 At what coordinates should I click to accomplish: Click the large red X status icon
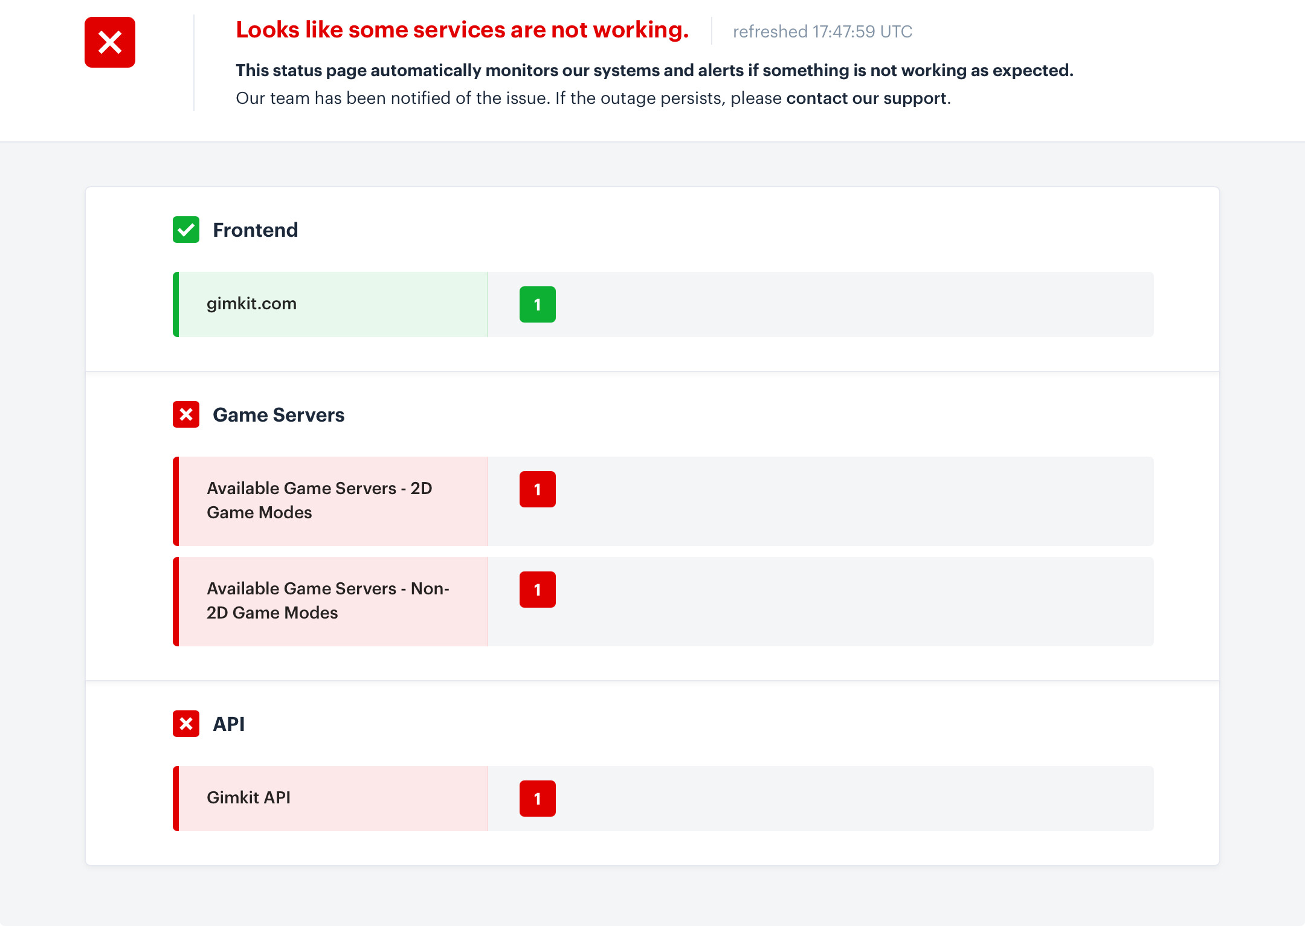tap(110, 42)
